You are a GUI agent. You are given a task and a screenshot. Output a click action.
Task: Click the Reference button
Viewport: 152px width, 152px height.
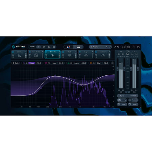[133, 100]
